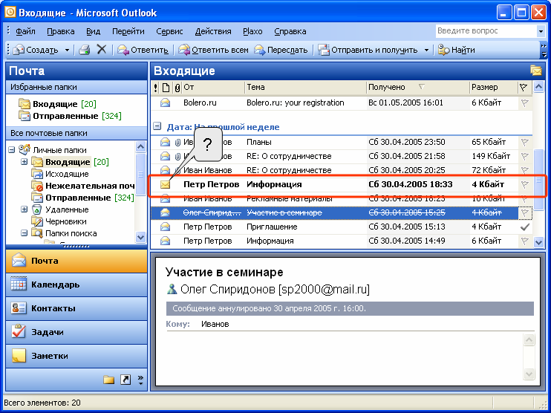Open the Контакты pane
The height and width of the screenshot is (413, 551).
[x=76, y=308]
